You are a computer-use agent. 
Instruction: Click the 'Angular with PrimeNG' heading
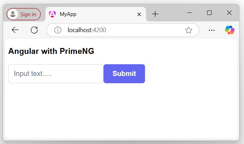[51, 51]
